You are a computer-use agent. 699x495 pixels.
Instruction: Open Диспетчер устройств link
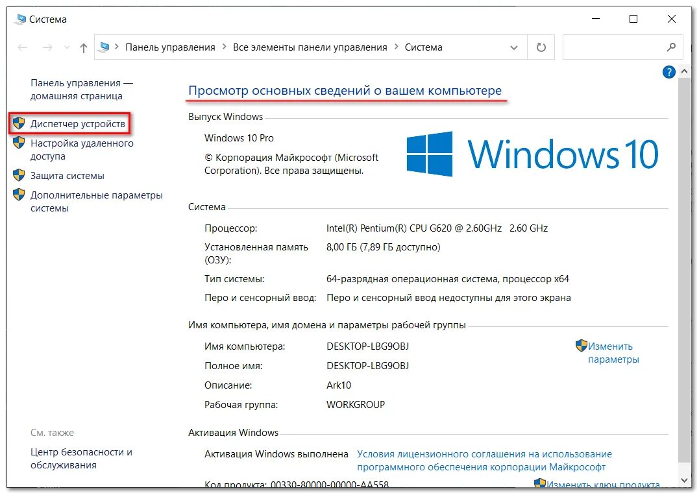[78, 124]
